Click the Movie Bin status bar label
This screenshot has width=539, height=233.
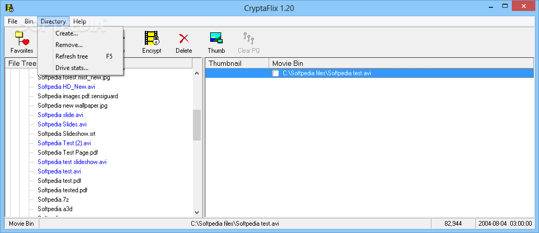[21, 224]
